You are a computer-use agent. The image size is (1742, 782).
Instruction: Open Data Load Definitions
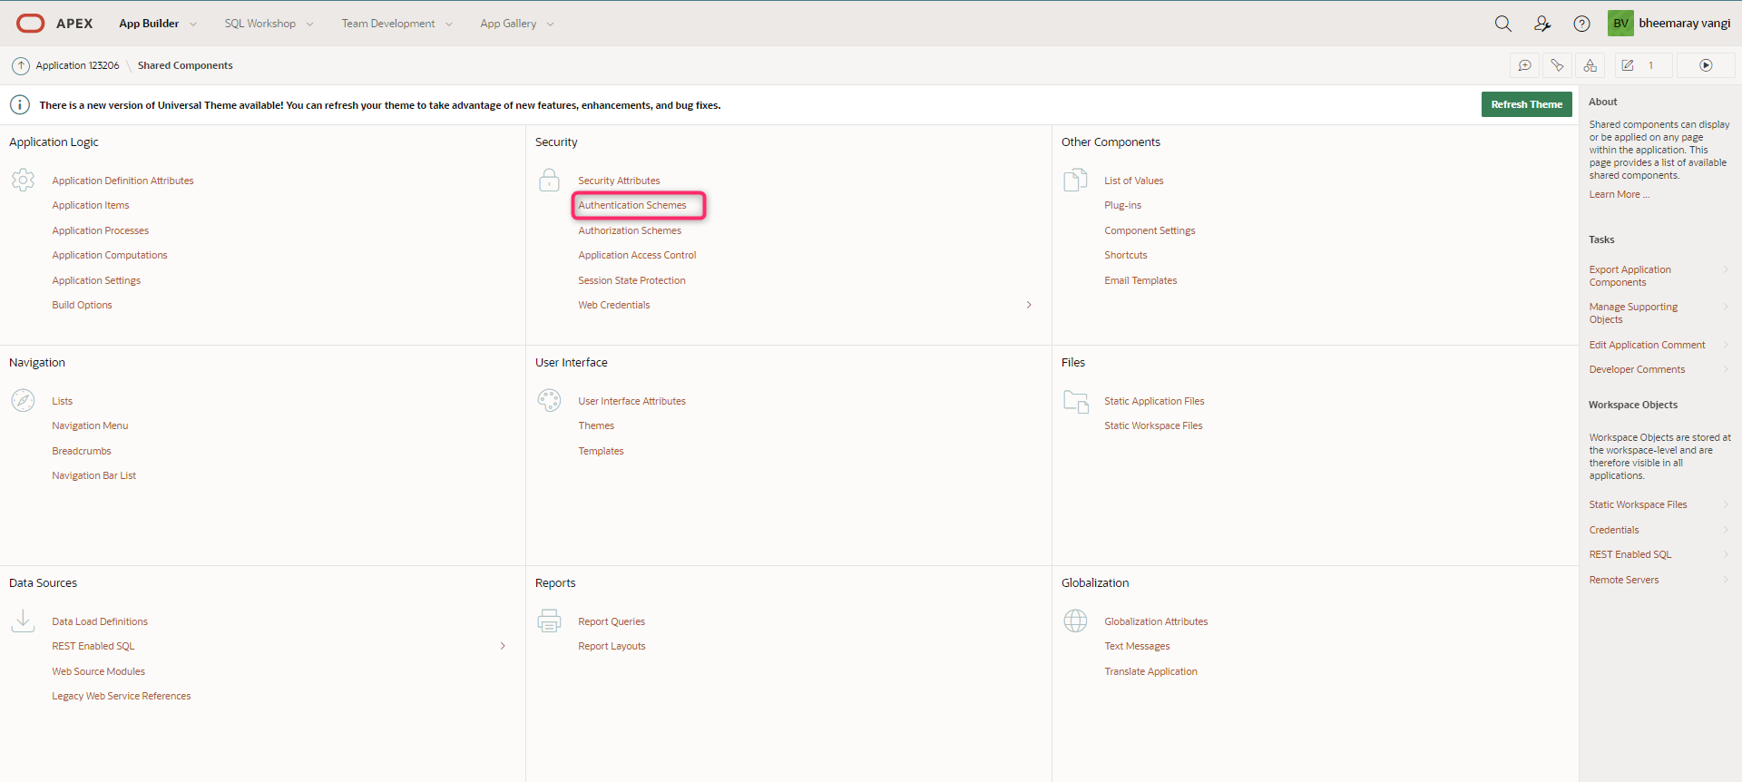point(100,621)
